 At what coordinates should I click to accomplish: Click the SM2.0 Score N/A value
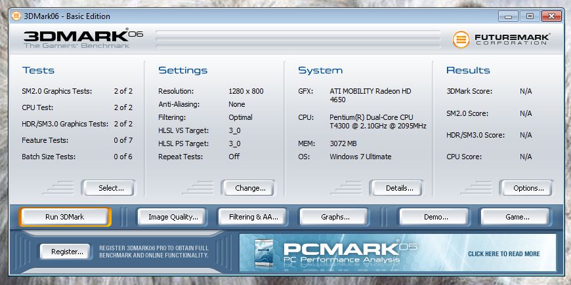pos(526,113)
